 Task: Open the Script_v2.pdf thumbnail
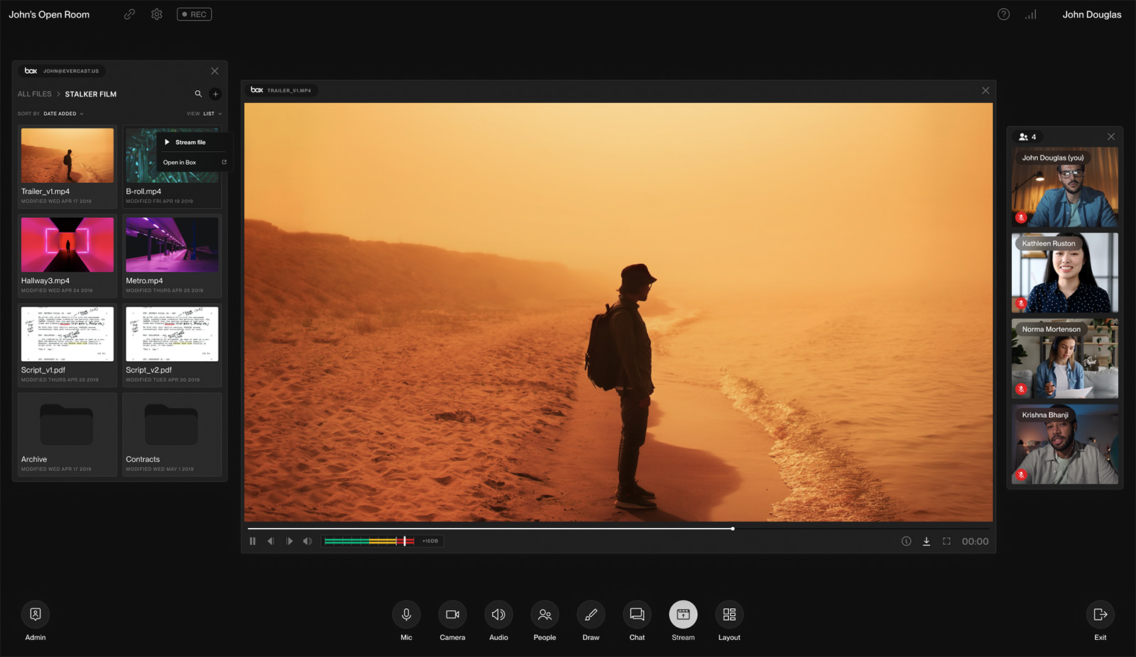tap(172, 334)
